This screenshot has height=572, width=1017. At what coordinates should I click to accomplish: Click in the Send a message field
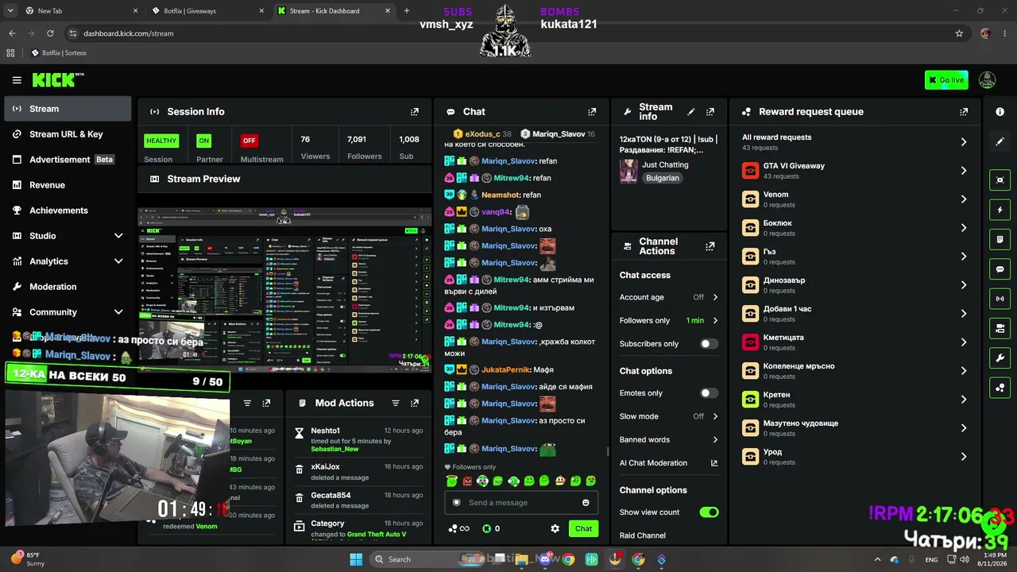coord(521,503)
